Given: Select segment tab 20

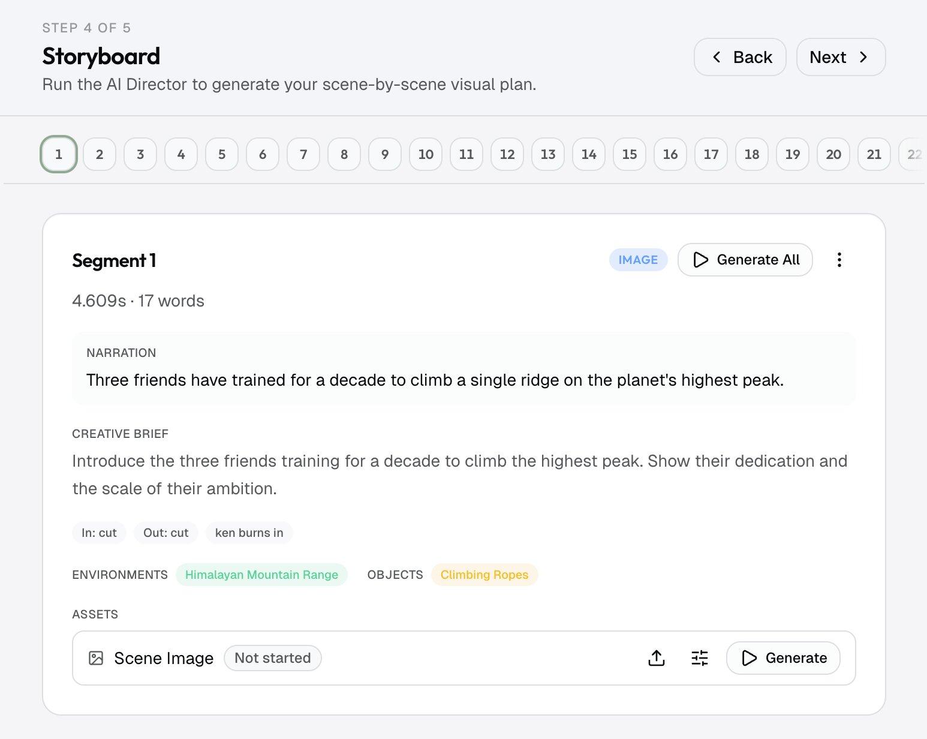Looking at the screenshot, I should [x=833, y=154].
